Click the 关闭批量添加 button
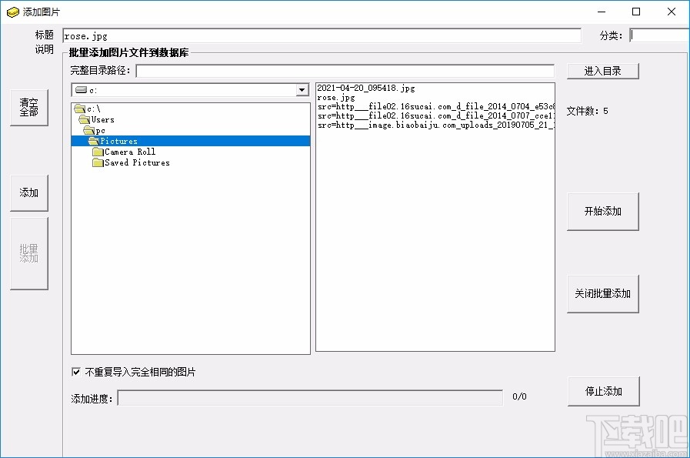 [x=602, y=293]
